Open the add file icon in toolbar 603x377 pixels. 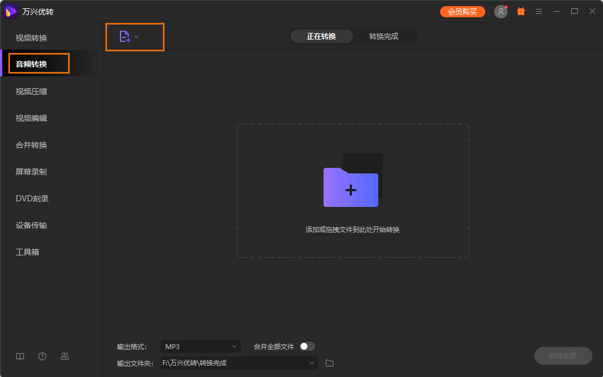(x=125, y=36)
